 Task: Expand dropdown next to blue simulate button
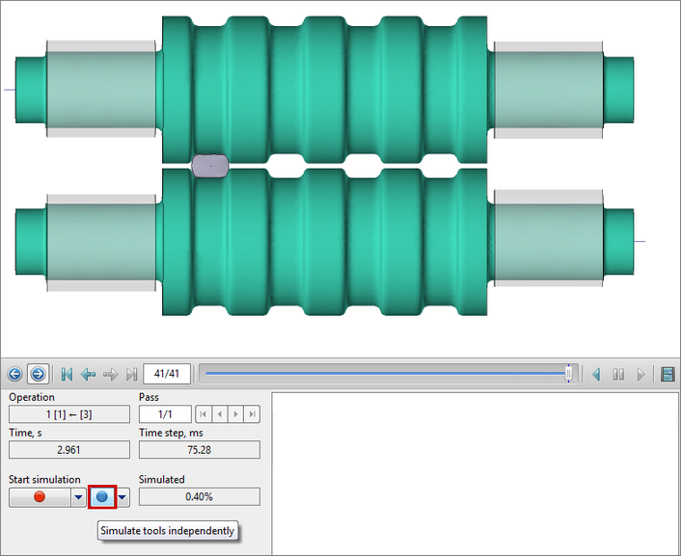pyautogui.click(x=123, y=497)
